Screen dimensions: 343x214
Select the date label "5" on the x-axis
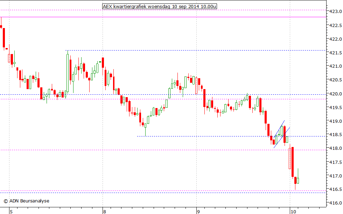[10, 212]
